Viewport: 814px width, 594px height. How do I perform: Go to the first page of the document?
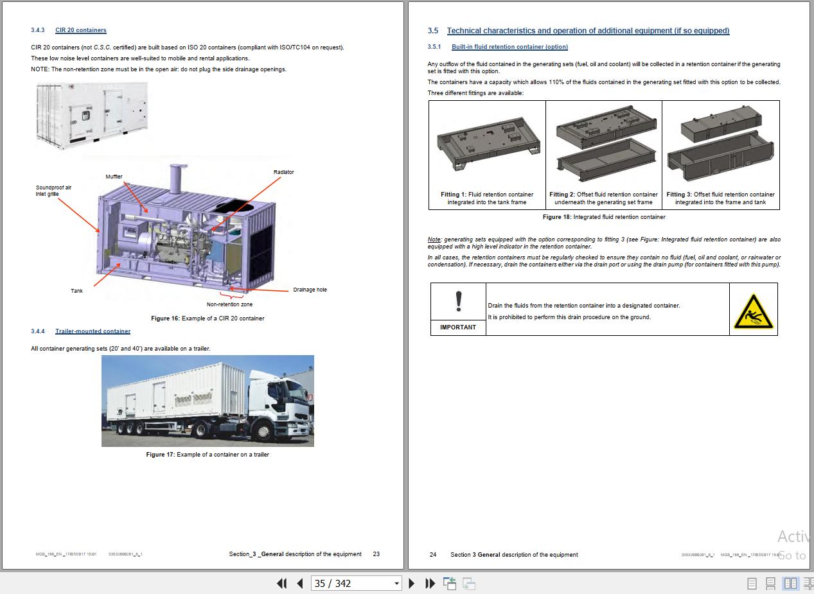pyautogui.click(x=281, y=583)
